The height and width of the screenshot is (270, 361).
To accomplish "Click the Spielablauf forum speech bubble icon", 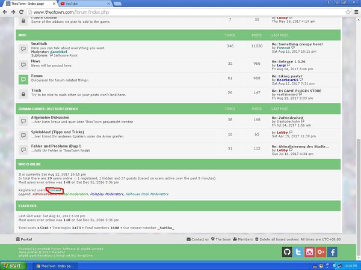I will tap(23, 136).
